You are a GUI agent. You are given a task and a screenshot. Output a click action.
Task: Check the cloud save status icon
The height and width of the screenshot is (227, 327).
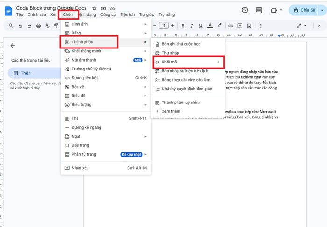[113, 8]
